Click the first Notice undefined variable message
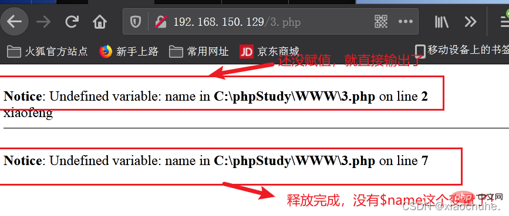The image size is (509, 216). pos(216,96)
